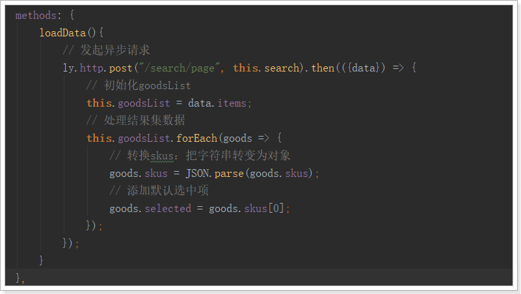Click the closing "}," on the last line
This screenshot has height=294, width=521.
(x=20, y=278)
